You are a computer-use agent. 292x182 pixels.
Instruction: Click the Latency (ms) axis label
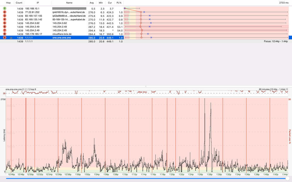[x=4, y=135]
